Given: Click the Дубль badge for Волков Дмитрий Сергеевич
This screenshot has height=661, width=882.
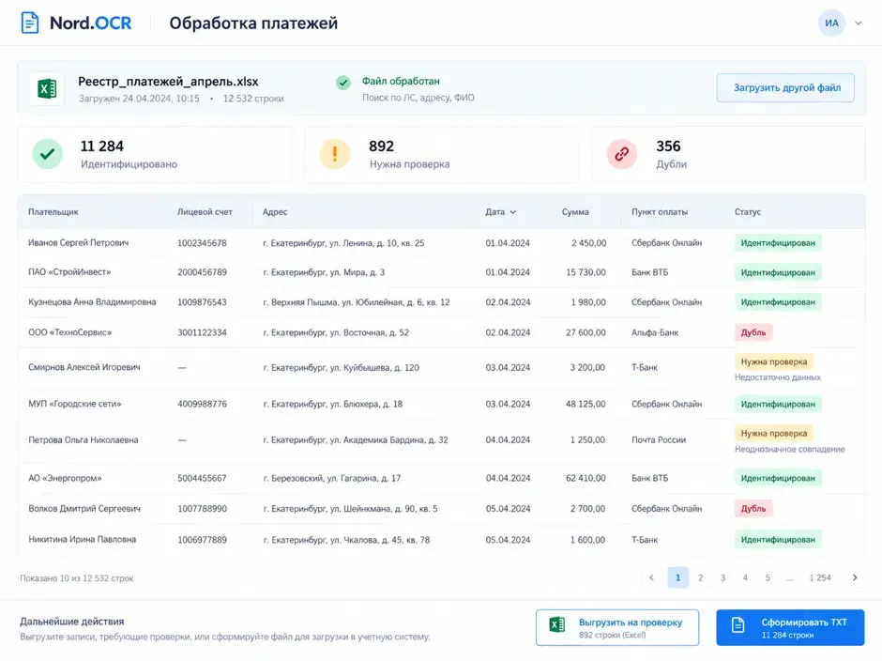Looking at the screenshot, I should 753,508.
